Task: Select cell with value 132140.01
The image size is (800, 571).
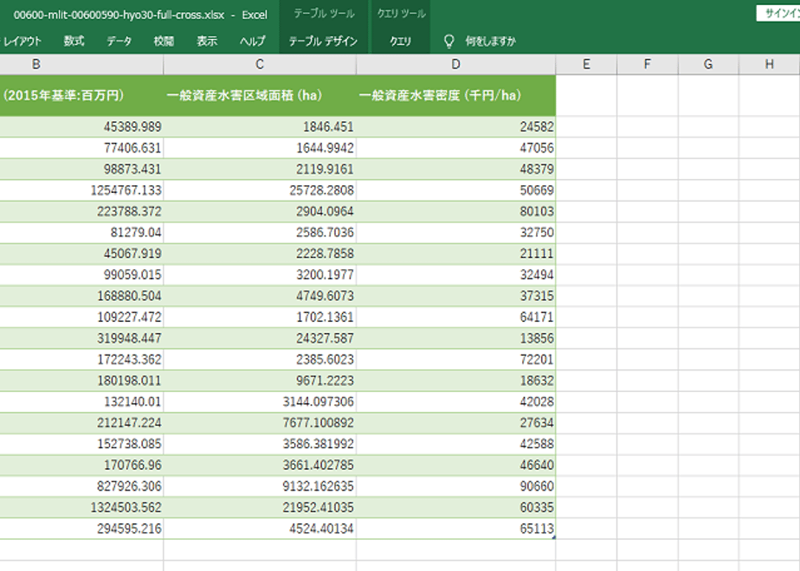Action: (x=81, y=401)
